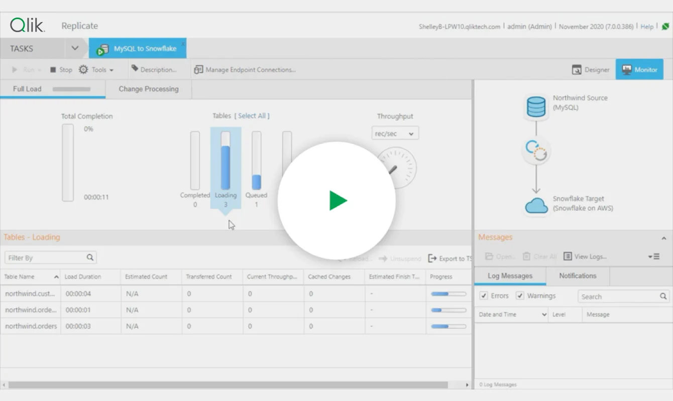The width and height of the screenshot is (673, 401).
Task: Click the Open messages folder icon
Action: coord(489,256)
